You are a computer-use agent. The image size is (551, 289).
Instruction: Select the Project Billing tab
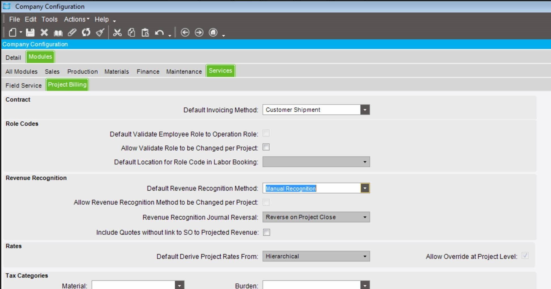[x=67, y=85]
